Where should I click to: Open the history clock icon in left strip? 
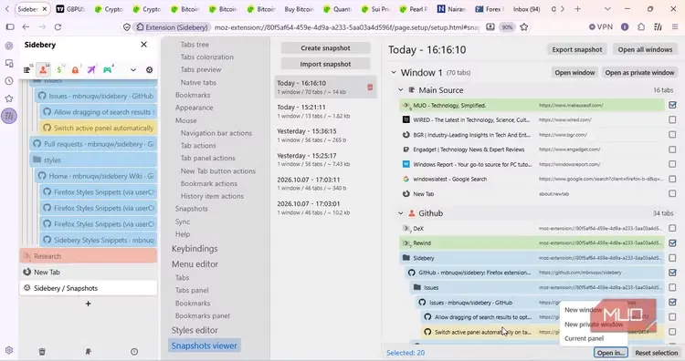9,81
